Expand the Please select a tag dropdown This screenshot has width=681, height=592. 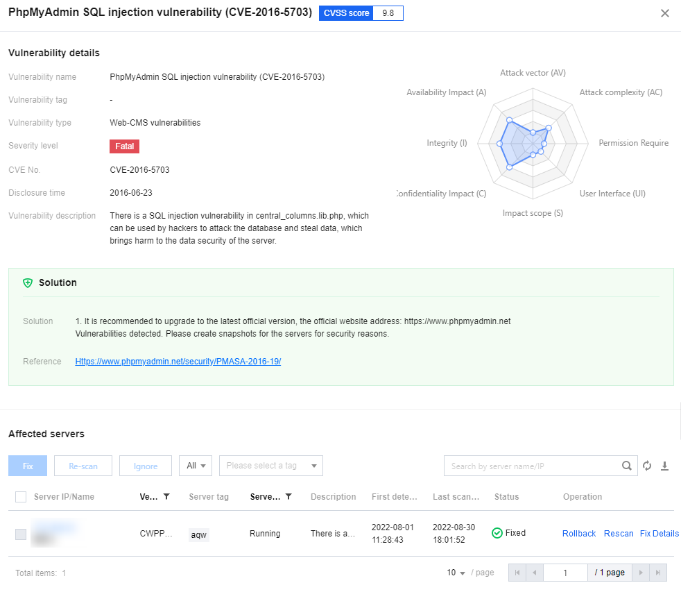[x=270, y=466]
